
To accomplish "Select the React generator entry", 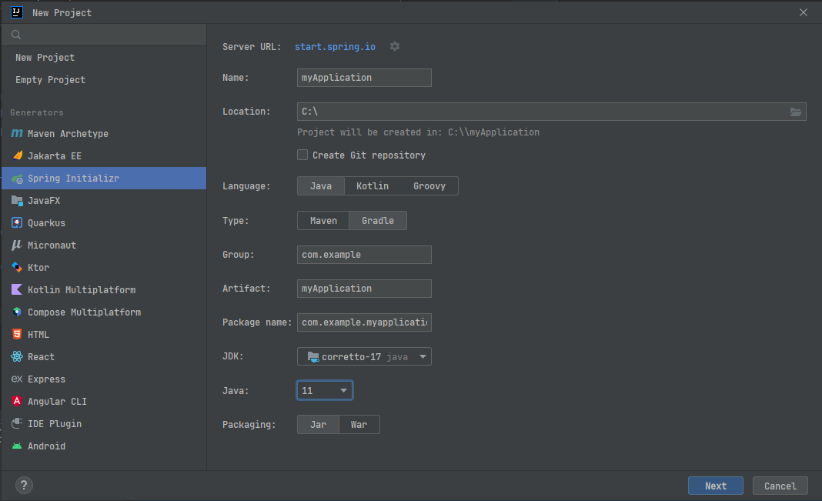I will pyautogui.click(x=104, y=357).
